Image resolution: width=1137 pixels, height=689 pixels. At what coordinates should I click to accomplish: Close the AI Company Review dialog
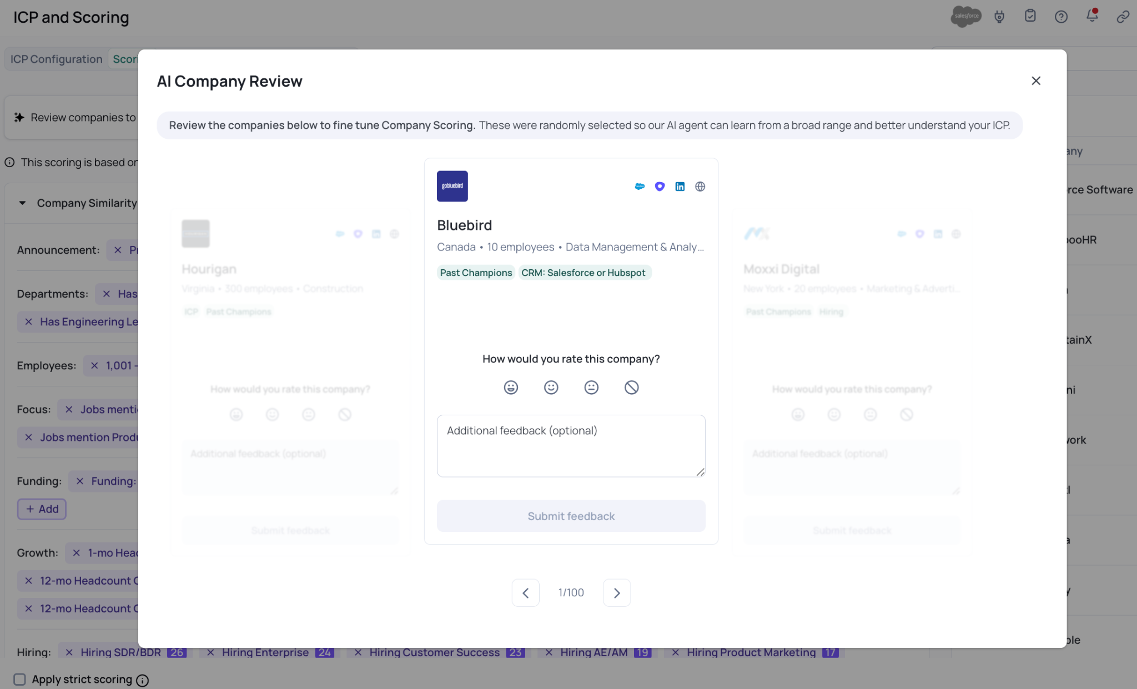1035,81
